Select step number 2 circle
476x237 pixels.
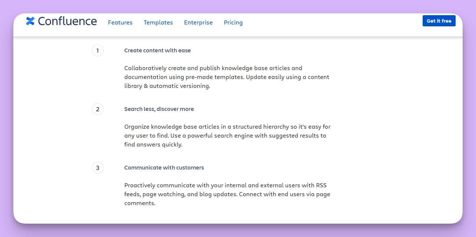coord(97,109)
